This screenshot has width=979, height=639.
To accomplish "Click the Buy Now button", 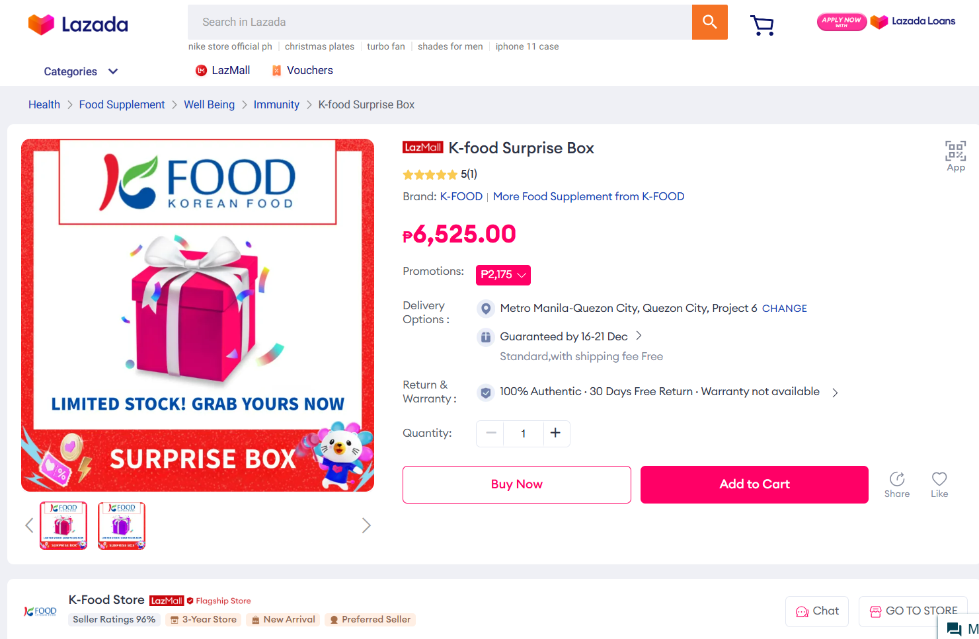I will (516, 484).
